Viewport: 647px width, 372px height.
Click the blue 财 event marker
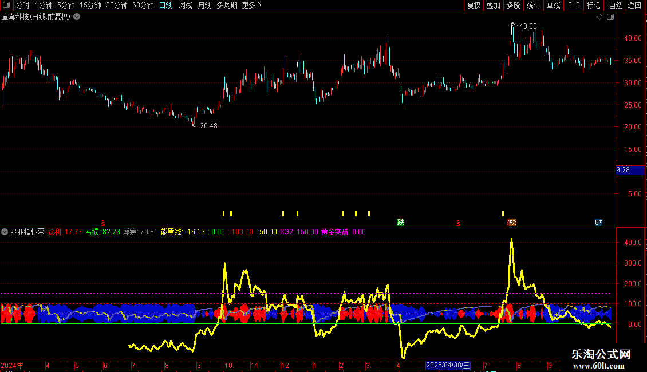coord(598,223)
